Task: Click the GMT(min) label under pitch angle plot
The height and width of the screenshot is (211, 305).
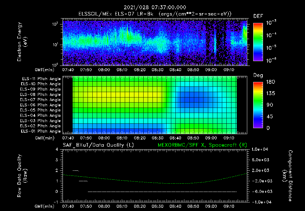Action: 44,138
